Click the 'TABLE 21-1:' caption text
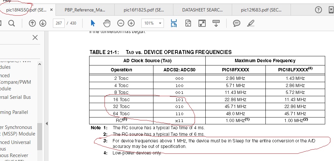The image size is (334, 161). 104,52
